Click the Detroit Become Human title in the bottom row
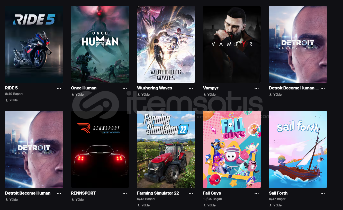Screen dimensions: 343x210 [28, 193]
